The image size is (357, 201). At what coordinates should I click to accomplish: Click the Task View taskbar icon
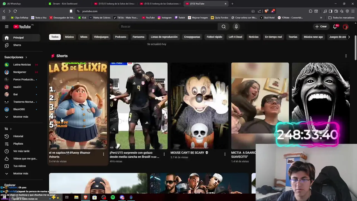(x=67, y=197)
